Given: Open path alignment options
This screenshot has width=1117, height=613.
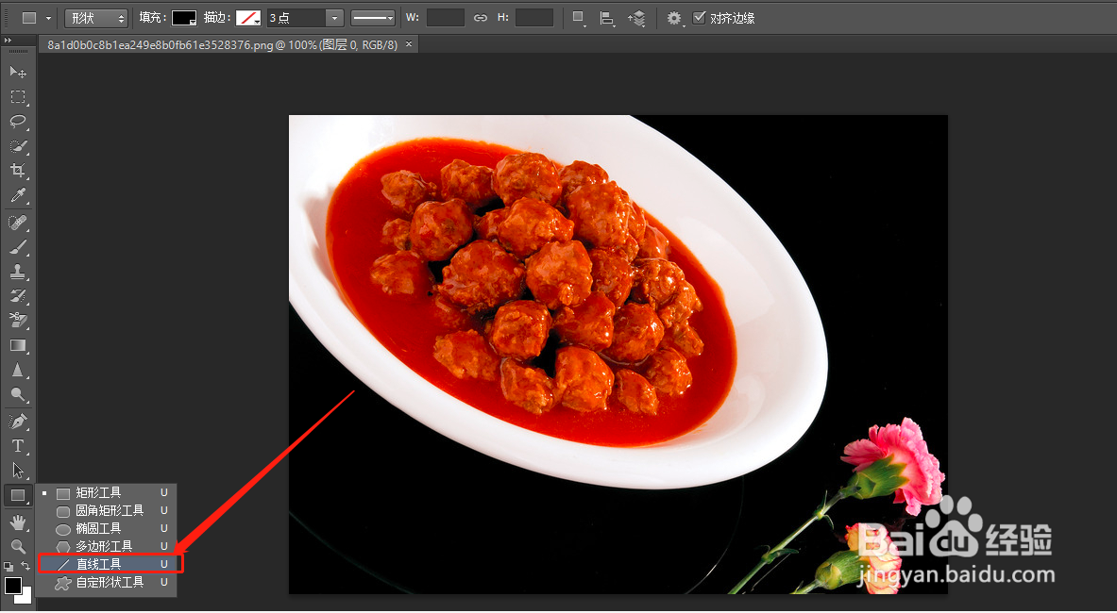Looking at the screenshot, I should tap(607, 19).
